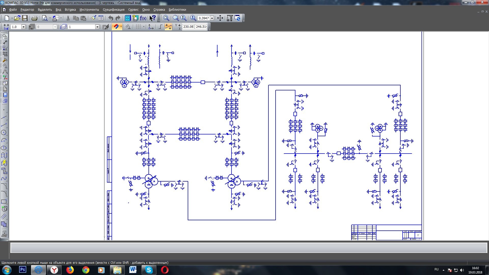Click the Save document icon

click(x=25, y=18)
